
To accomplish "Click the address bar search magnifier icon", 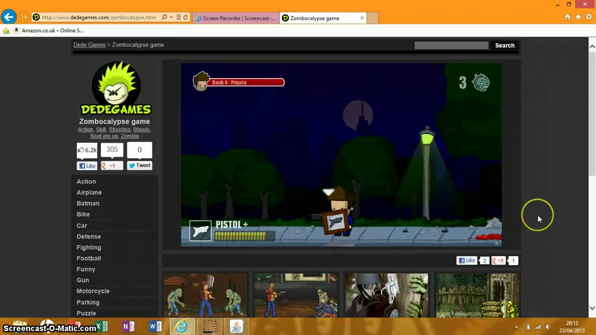I will 164,18.
